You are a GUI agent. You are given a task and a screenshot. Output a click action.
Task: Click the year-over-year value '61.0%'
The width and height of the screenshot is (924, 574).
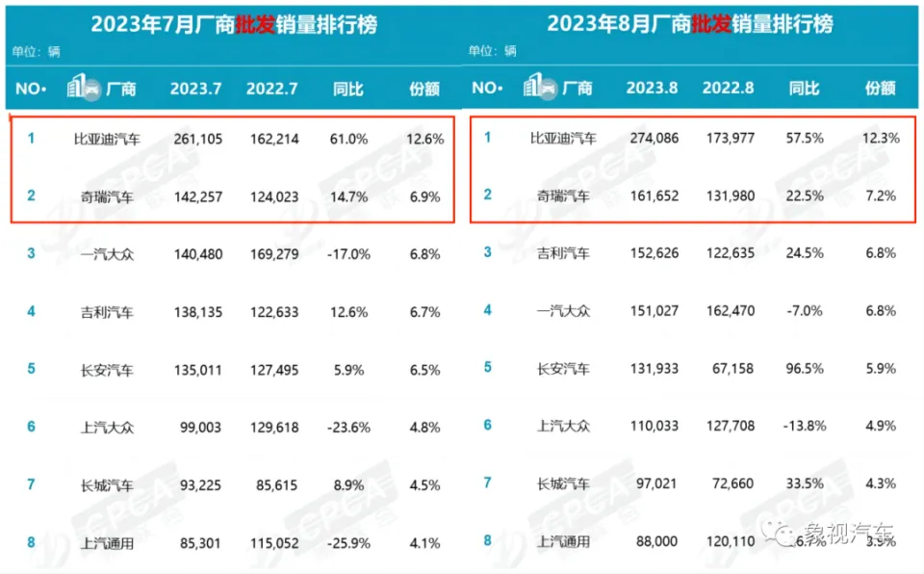pyautogui.click(x=348, y=140)
